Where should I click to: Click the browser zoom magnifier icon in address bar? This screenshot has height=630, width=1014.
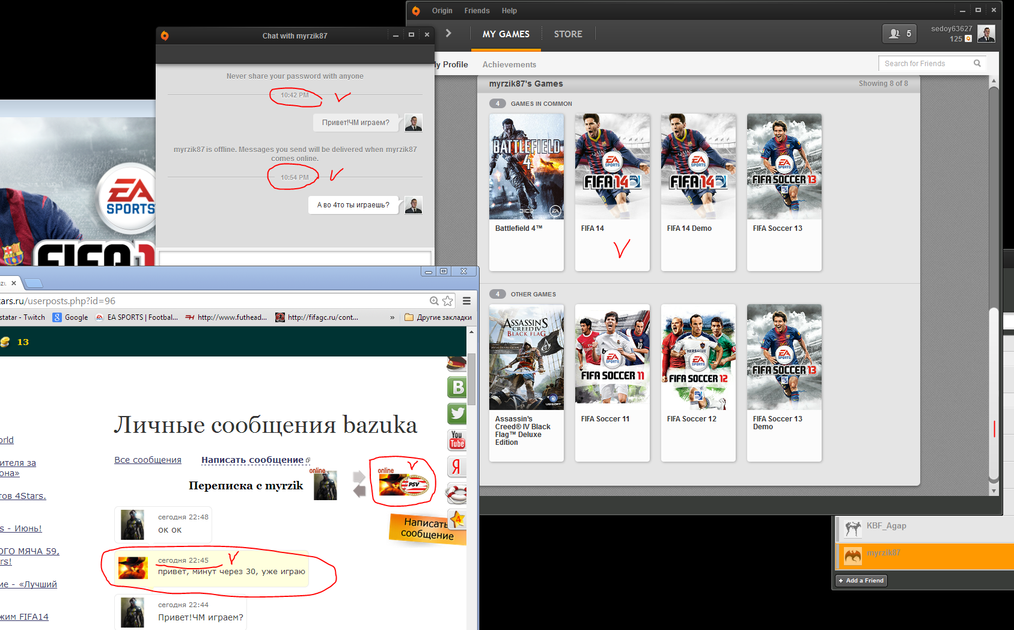coord(434,301)
